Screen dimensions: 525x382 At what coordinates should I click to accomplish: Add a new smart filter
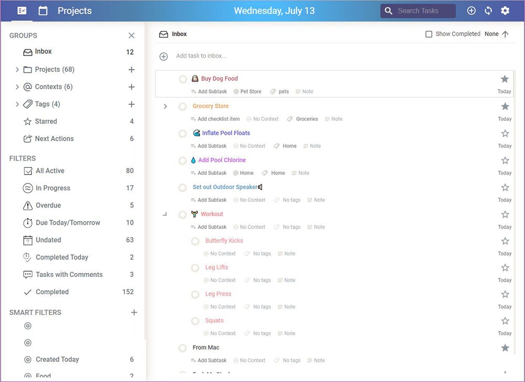pyautogui.click(x=134, y=312)
